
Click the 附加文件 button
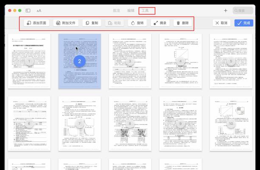[66, 23]
